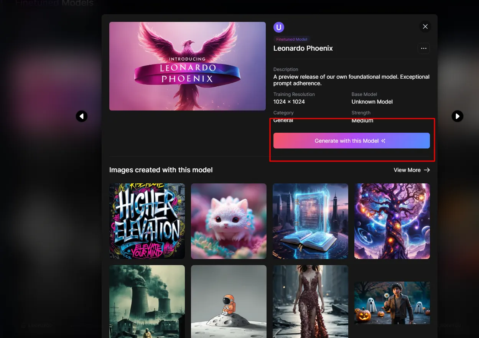Screen dimensions: 479x338
Task: Click the previous model arrow icon
Action: pos(82,116)
